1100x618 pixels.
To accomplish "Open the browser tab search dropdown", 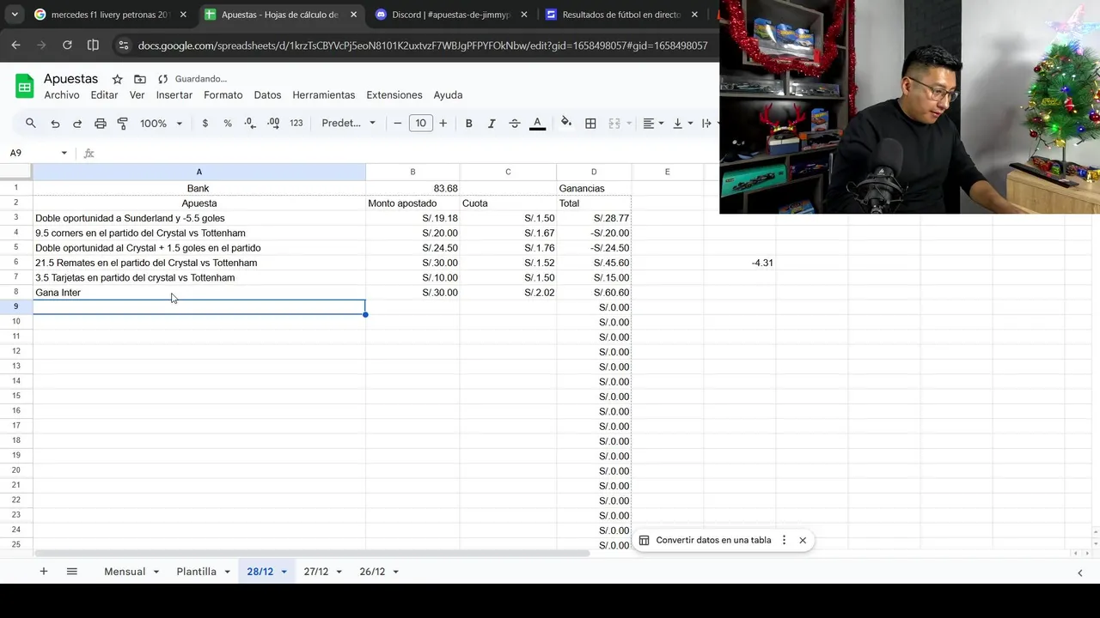I will point(15,15).
